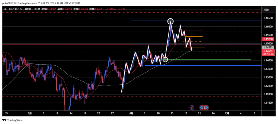The width and height of the screenshot is (278, 124).
Task: Click the rightmost EU flag economic event icon
Action: tap(206, 107)
